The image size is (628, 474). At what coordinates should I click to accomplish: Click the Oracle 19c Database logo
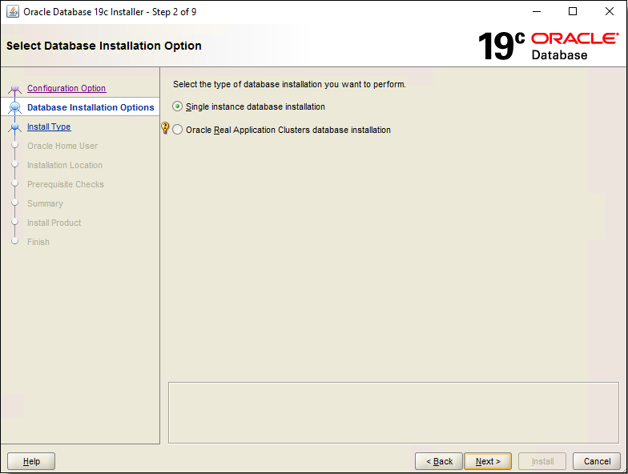[548, 46]
